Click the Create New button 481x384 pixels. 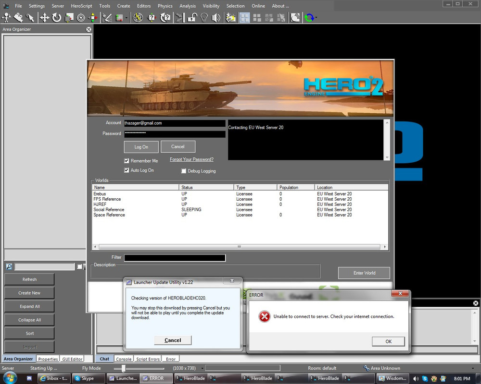29,293
